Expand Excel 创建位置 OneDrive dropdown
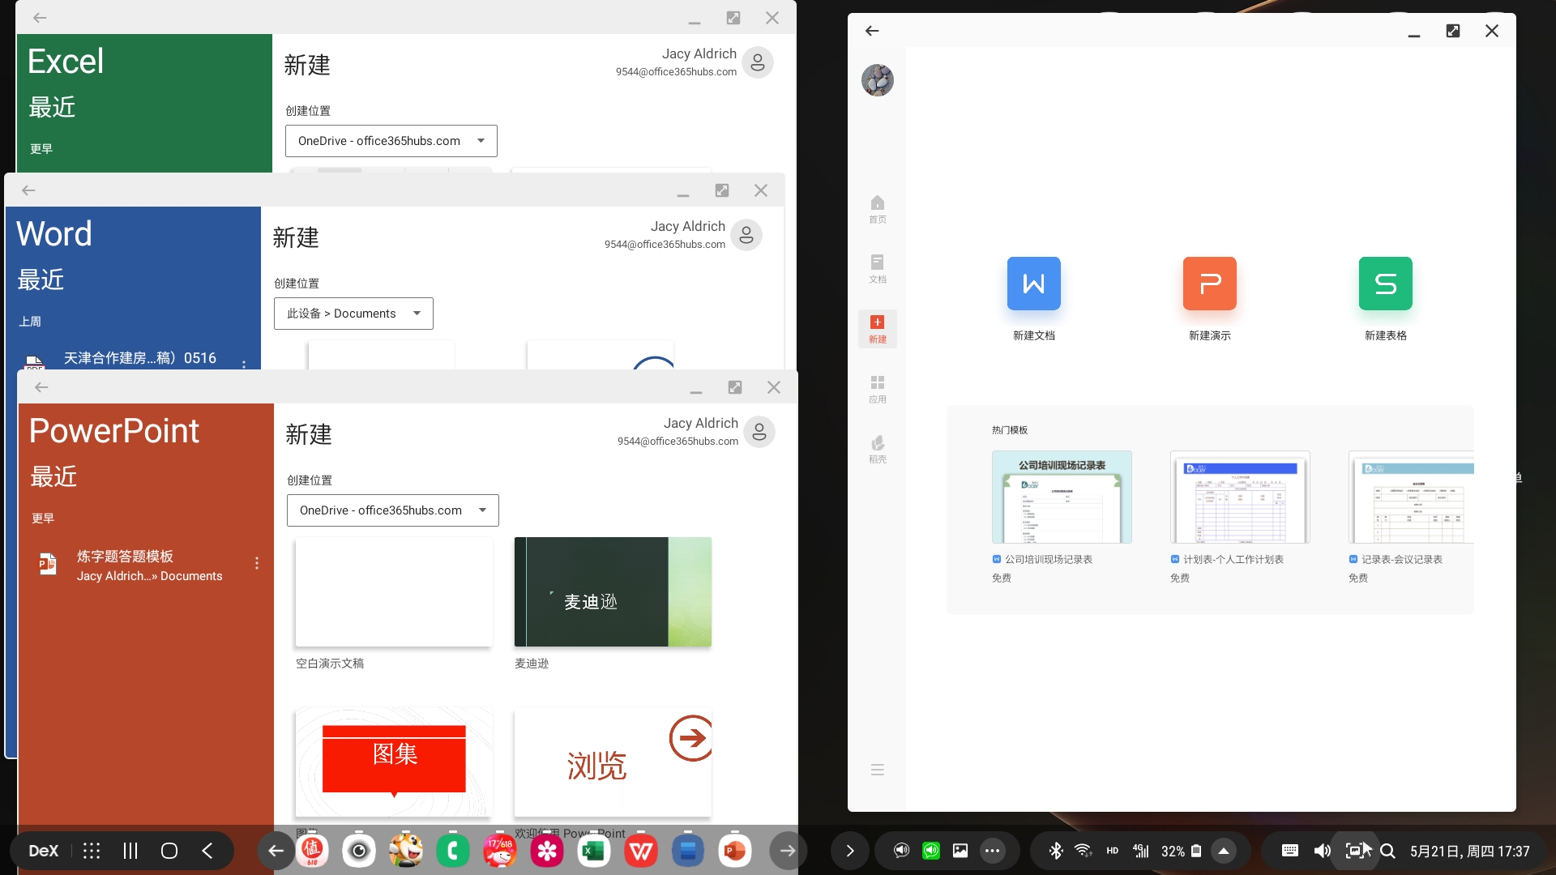1556x875 pixels. coord(391,141)
